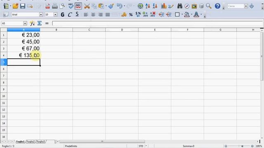
Task: Open the Styles and Formatting icon
Action: [x=6, y=15]
